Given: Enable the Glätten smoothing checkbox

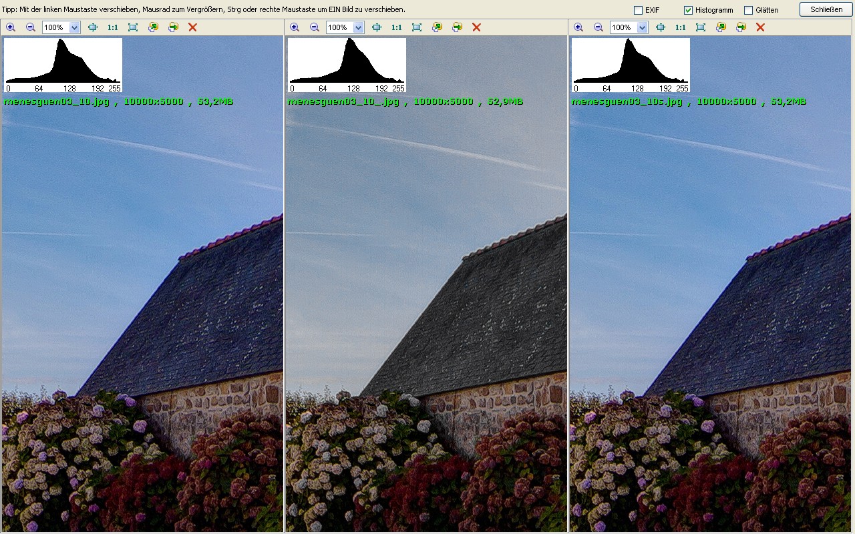Looking at the screenshot, I should 748,10.
